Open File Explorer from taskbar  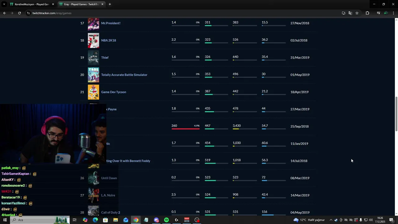[x=116, y=220]
